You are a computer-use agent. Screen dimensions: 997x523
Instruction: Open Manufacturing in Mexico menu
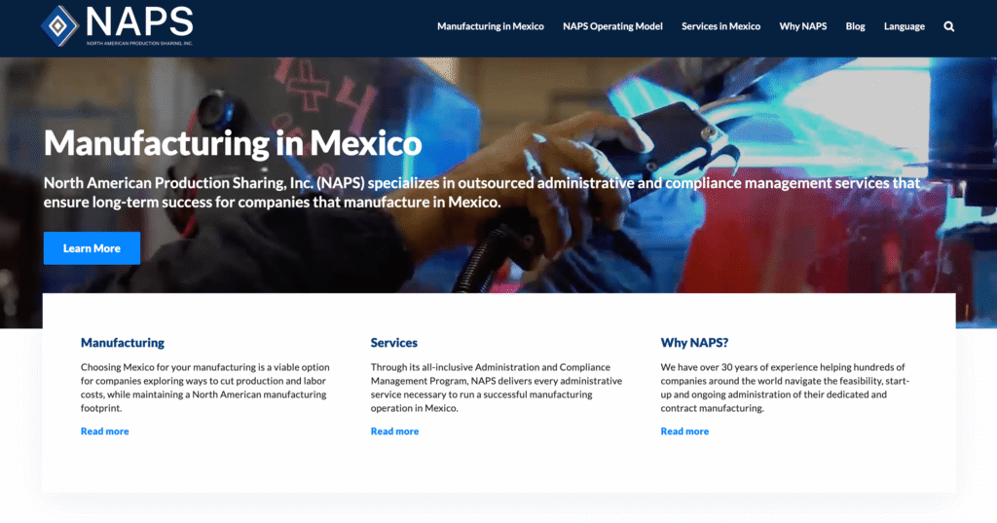coord(491,26)
